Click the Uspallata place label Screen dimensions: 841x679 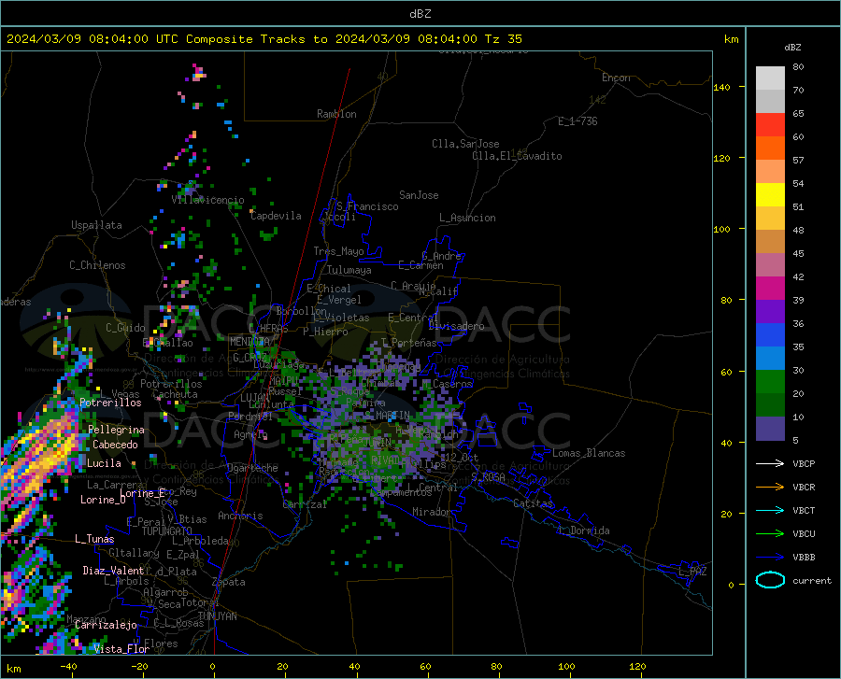(96, 225)
